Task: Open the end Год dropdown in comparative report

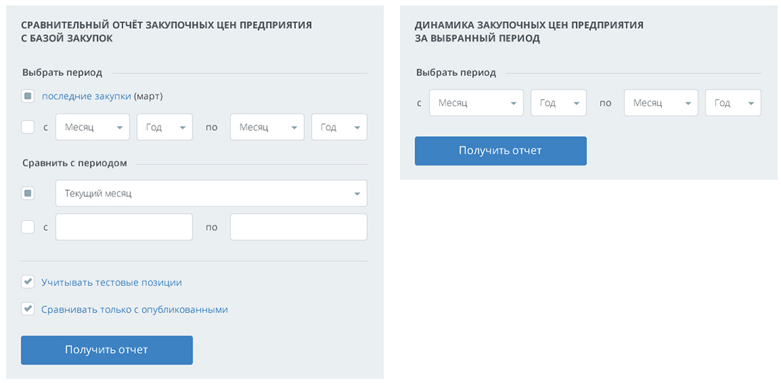Action: click(x=339, y=127)
